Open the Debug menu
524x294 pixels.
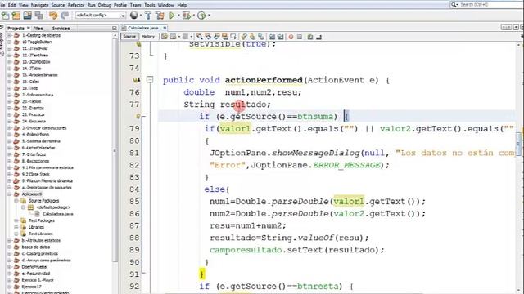coord(104,5)
